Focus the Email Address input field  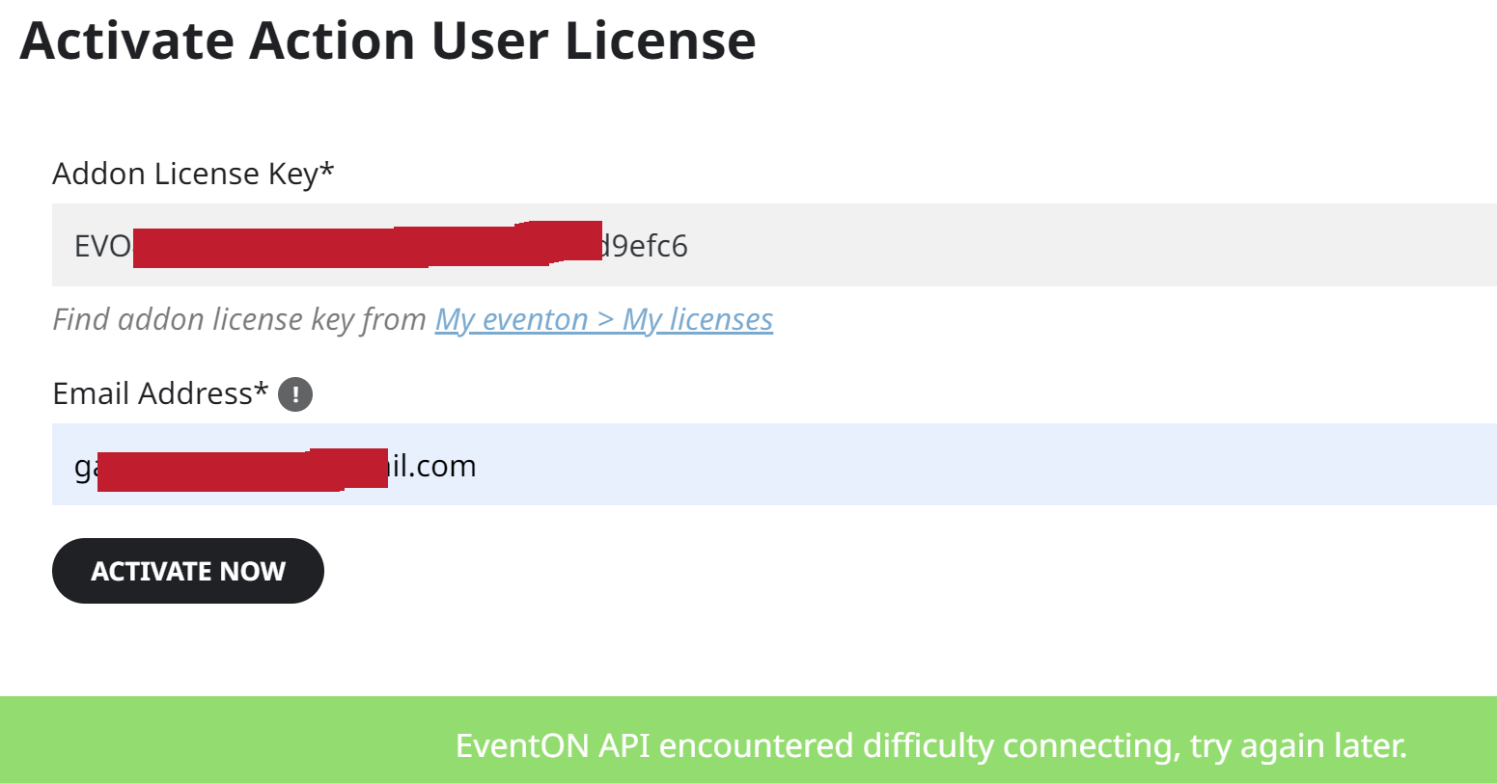pyautogui.click(x=774, y=464)
